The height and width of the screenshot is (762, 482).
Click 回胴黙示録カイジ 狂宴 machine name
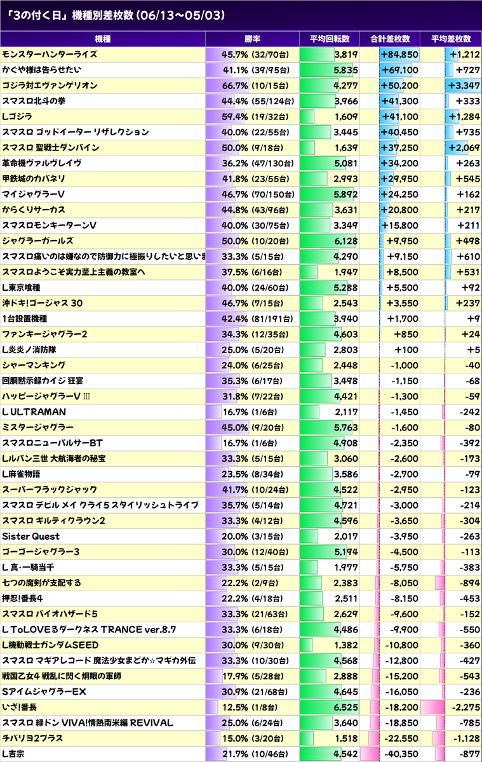(x=41, y=381)
